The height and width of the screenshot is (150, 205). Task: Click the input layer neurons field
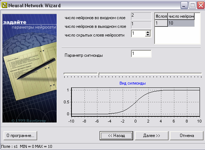pos(141,16)
